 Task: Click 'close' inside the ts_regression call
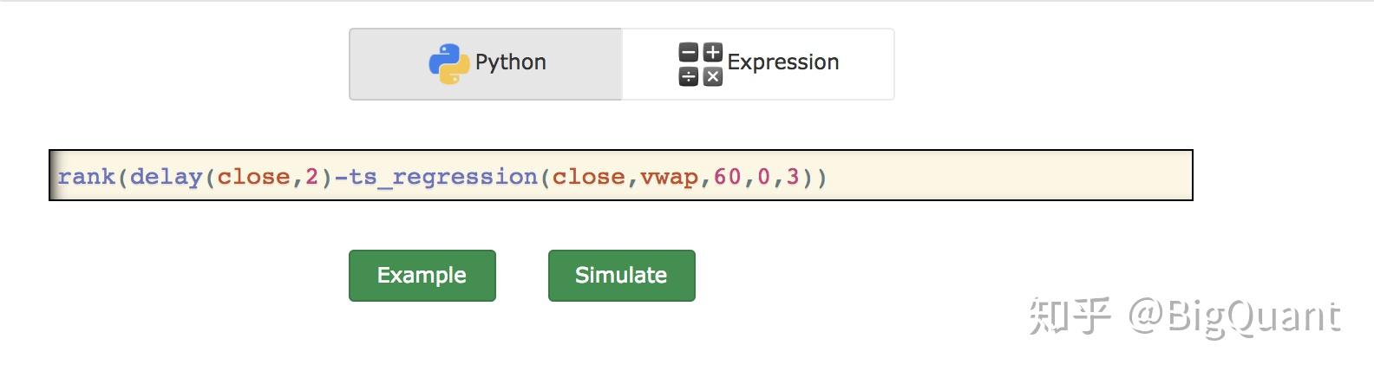(x=588, y=177)
